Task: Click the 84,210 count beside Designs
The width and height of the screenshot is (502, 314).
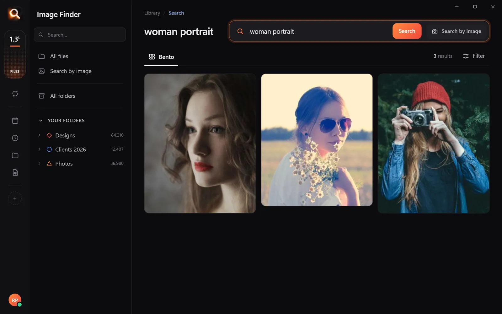Action: (117, 135)
